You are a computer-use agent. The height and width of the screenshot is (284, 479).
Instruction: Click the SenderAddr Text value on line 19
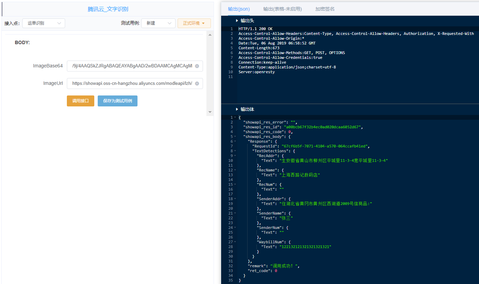(326, 204)
